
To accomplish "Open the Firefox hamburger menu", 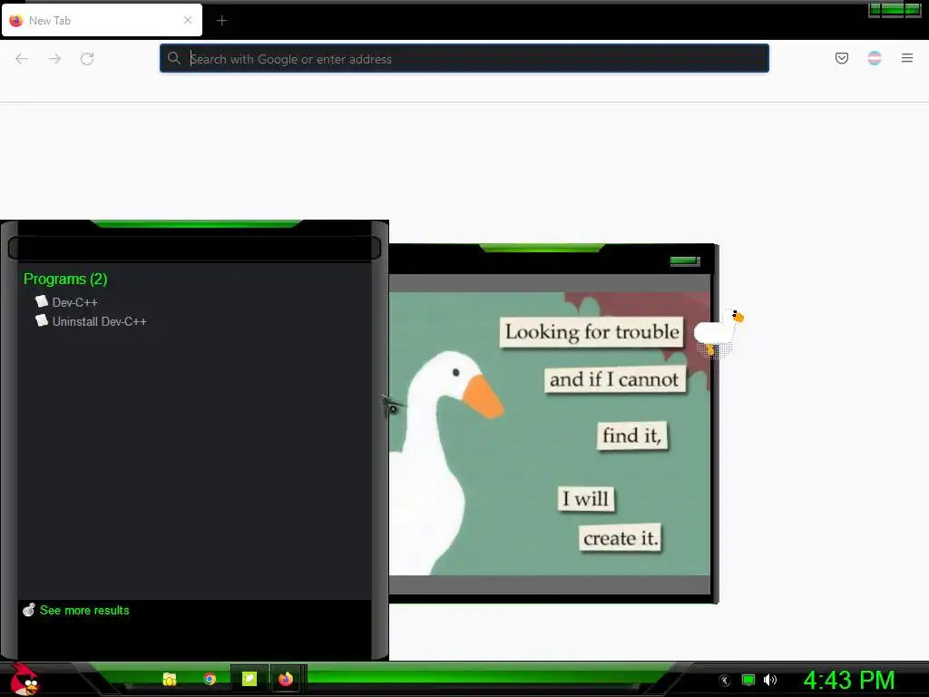I will tap(906, 58).
